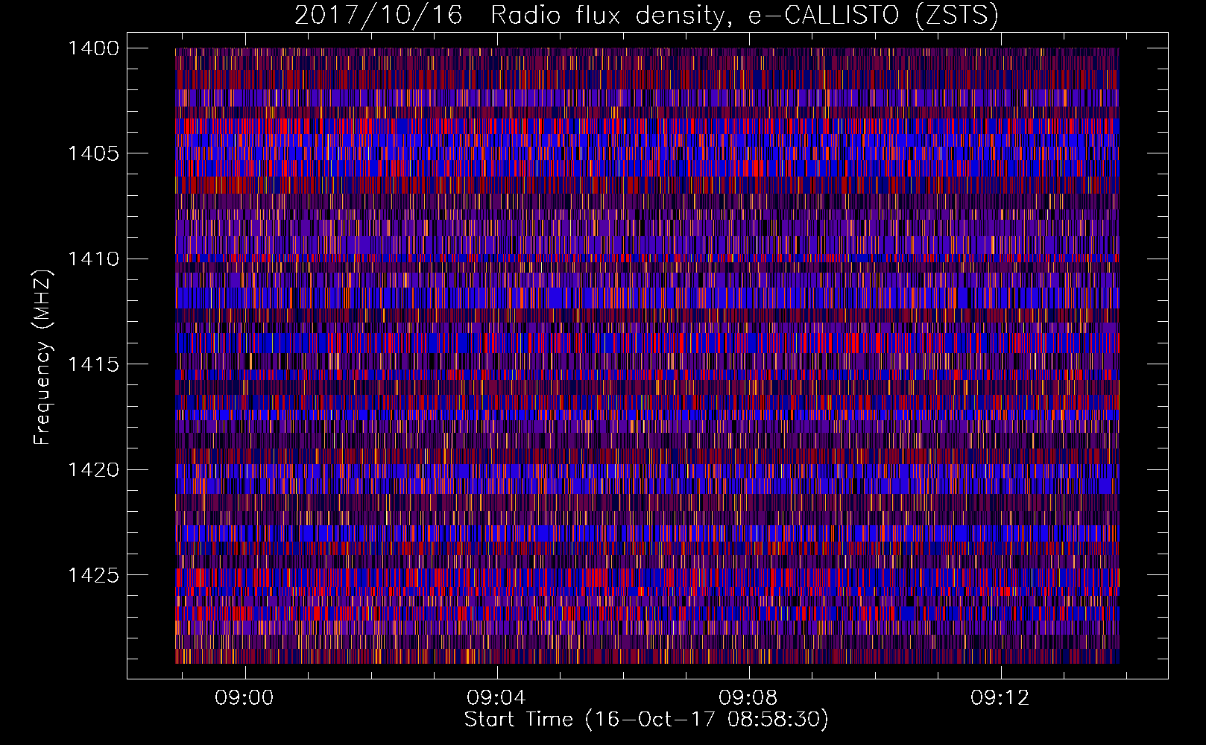Click the 09:08 time tick label
The width and height of the screenshot is (1206, 745).
[748, 698]
